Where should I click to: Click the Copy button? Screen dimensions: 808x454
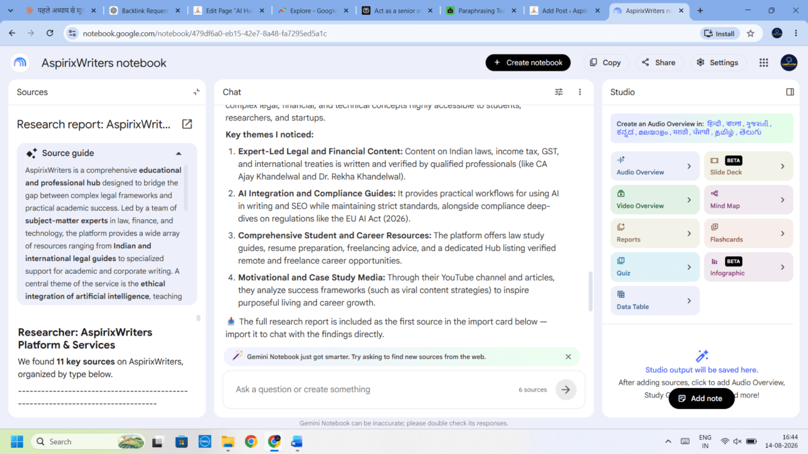[605, 63]
